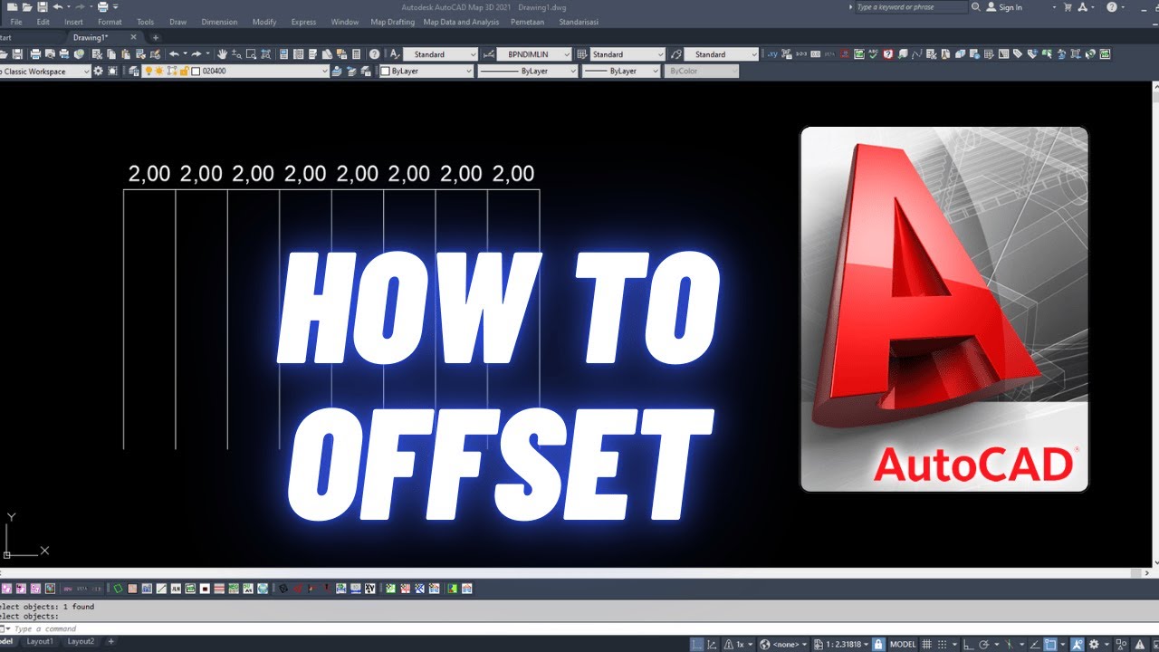Toggle the grid display in status bar
The height and width of the screenshot is (652, 1159).
tap(926, 644)
